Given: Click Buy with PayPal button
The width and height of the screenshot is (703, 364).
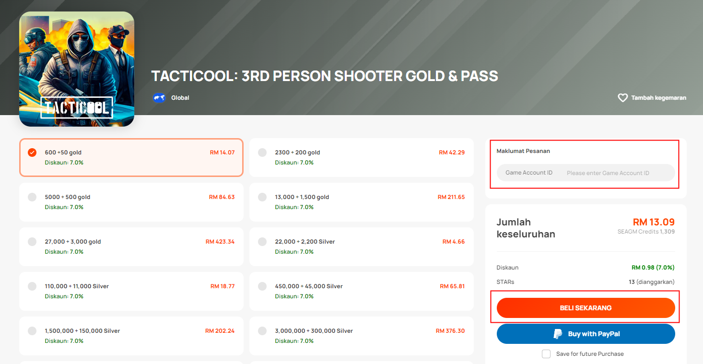Looking at the screenshot, I should pyautogui.click(x=586, y=334).
